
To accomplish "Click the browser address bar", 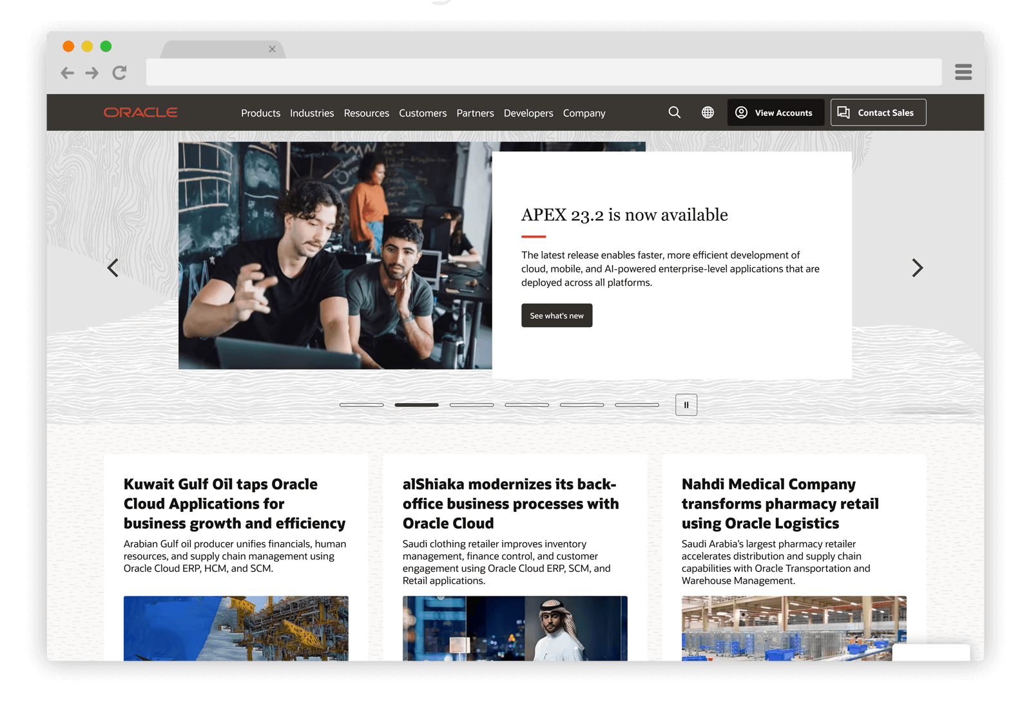I will click(544, 72).
